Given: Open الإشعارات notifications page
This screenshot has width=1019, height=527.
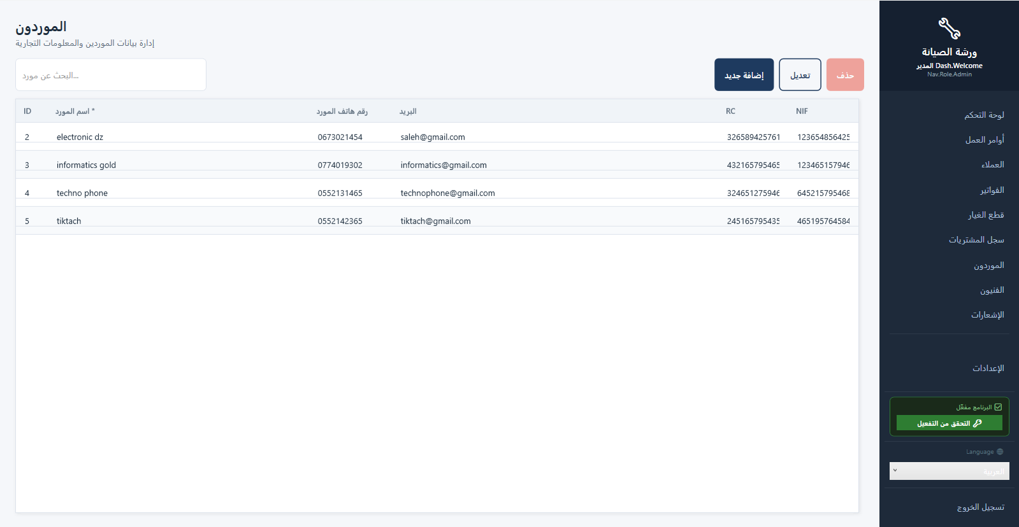Looking at the screenshot, I should 987,315.
